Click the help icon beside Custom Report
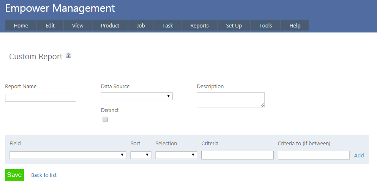The height and width of the screenshot is (194, 377). pos(68,56)
